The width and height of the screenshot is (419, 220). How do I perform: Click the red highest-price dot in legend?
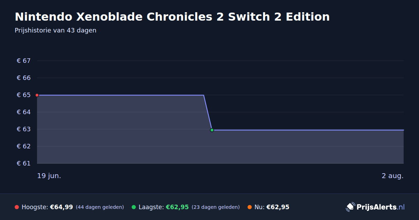pyautogui.click(x=17, y=207)
